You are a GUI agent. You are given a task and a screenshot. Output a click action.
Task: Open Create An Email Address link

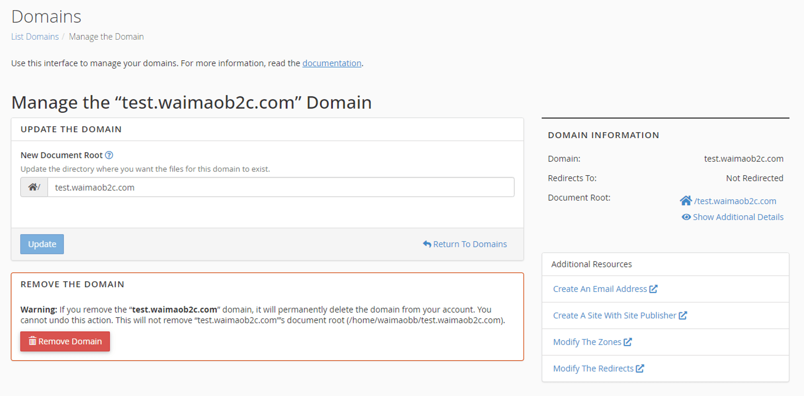[600, 289]
